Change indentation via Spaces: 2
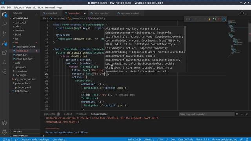This screenshot has height=141, width=251. click(149, 139)
